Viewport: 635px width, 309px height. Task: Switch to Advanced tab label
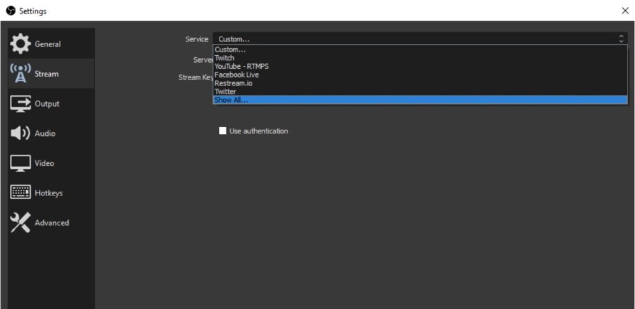pyautogui.click(x=52, y=223)
